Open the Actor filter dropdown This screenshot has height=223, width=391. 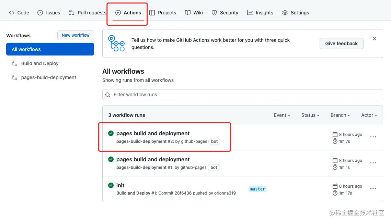click(369, 115)
